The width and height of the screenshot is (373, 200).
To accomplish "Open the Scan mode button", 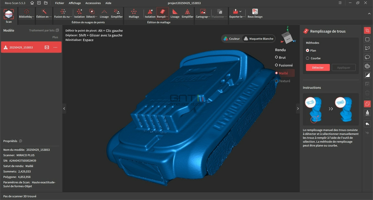I will point(9,16).
